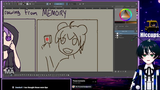160x90 pixels.
Task: Open the Layer menu
Action: 15,2
